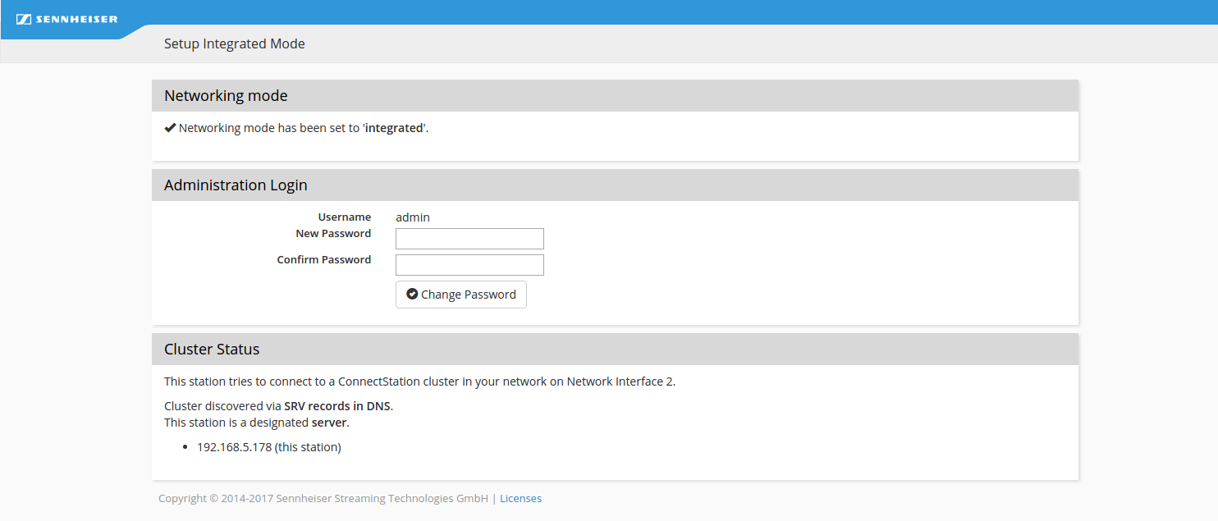This screenshot has height=521, width=1218.
Task: Click the checkmark icon beside networking mode message
Action: click(170, 128)
